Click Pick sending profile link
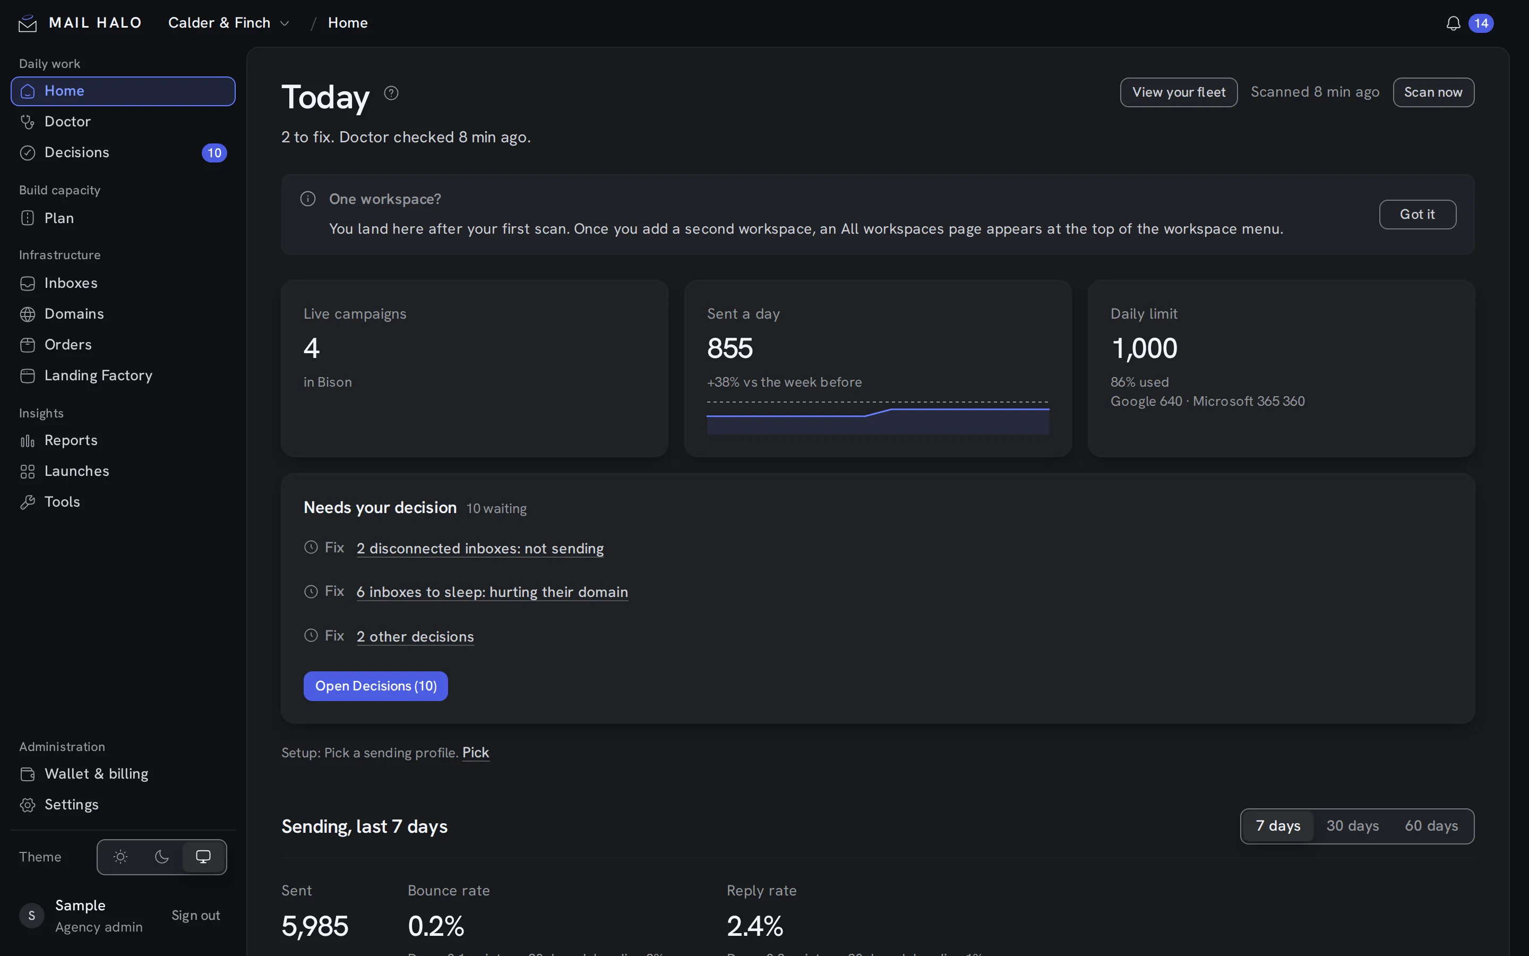The height and width of the screenshot is (956, 1529). pyautogui.click(x=476, y=753)
